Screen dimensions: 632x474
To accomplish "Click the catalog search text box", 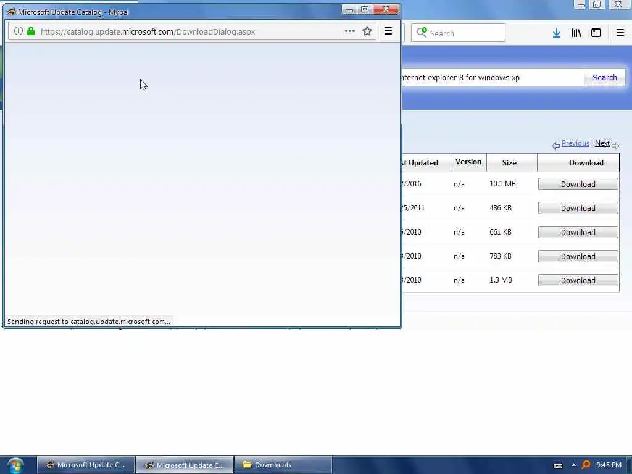I will click(x=493, y=77).
